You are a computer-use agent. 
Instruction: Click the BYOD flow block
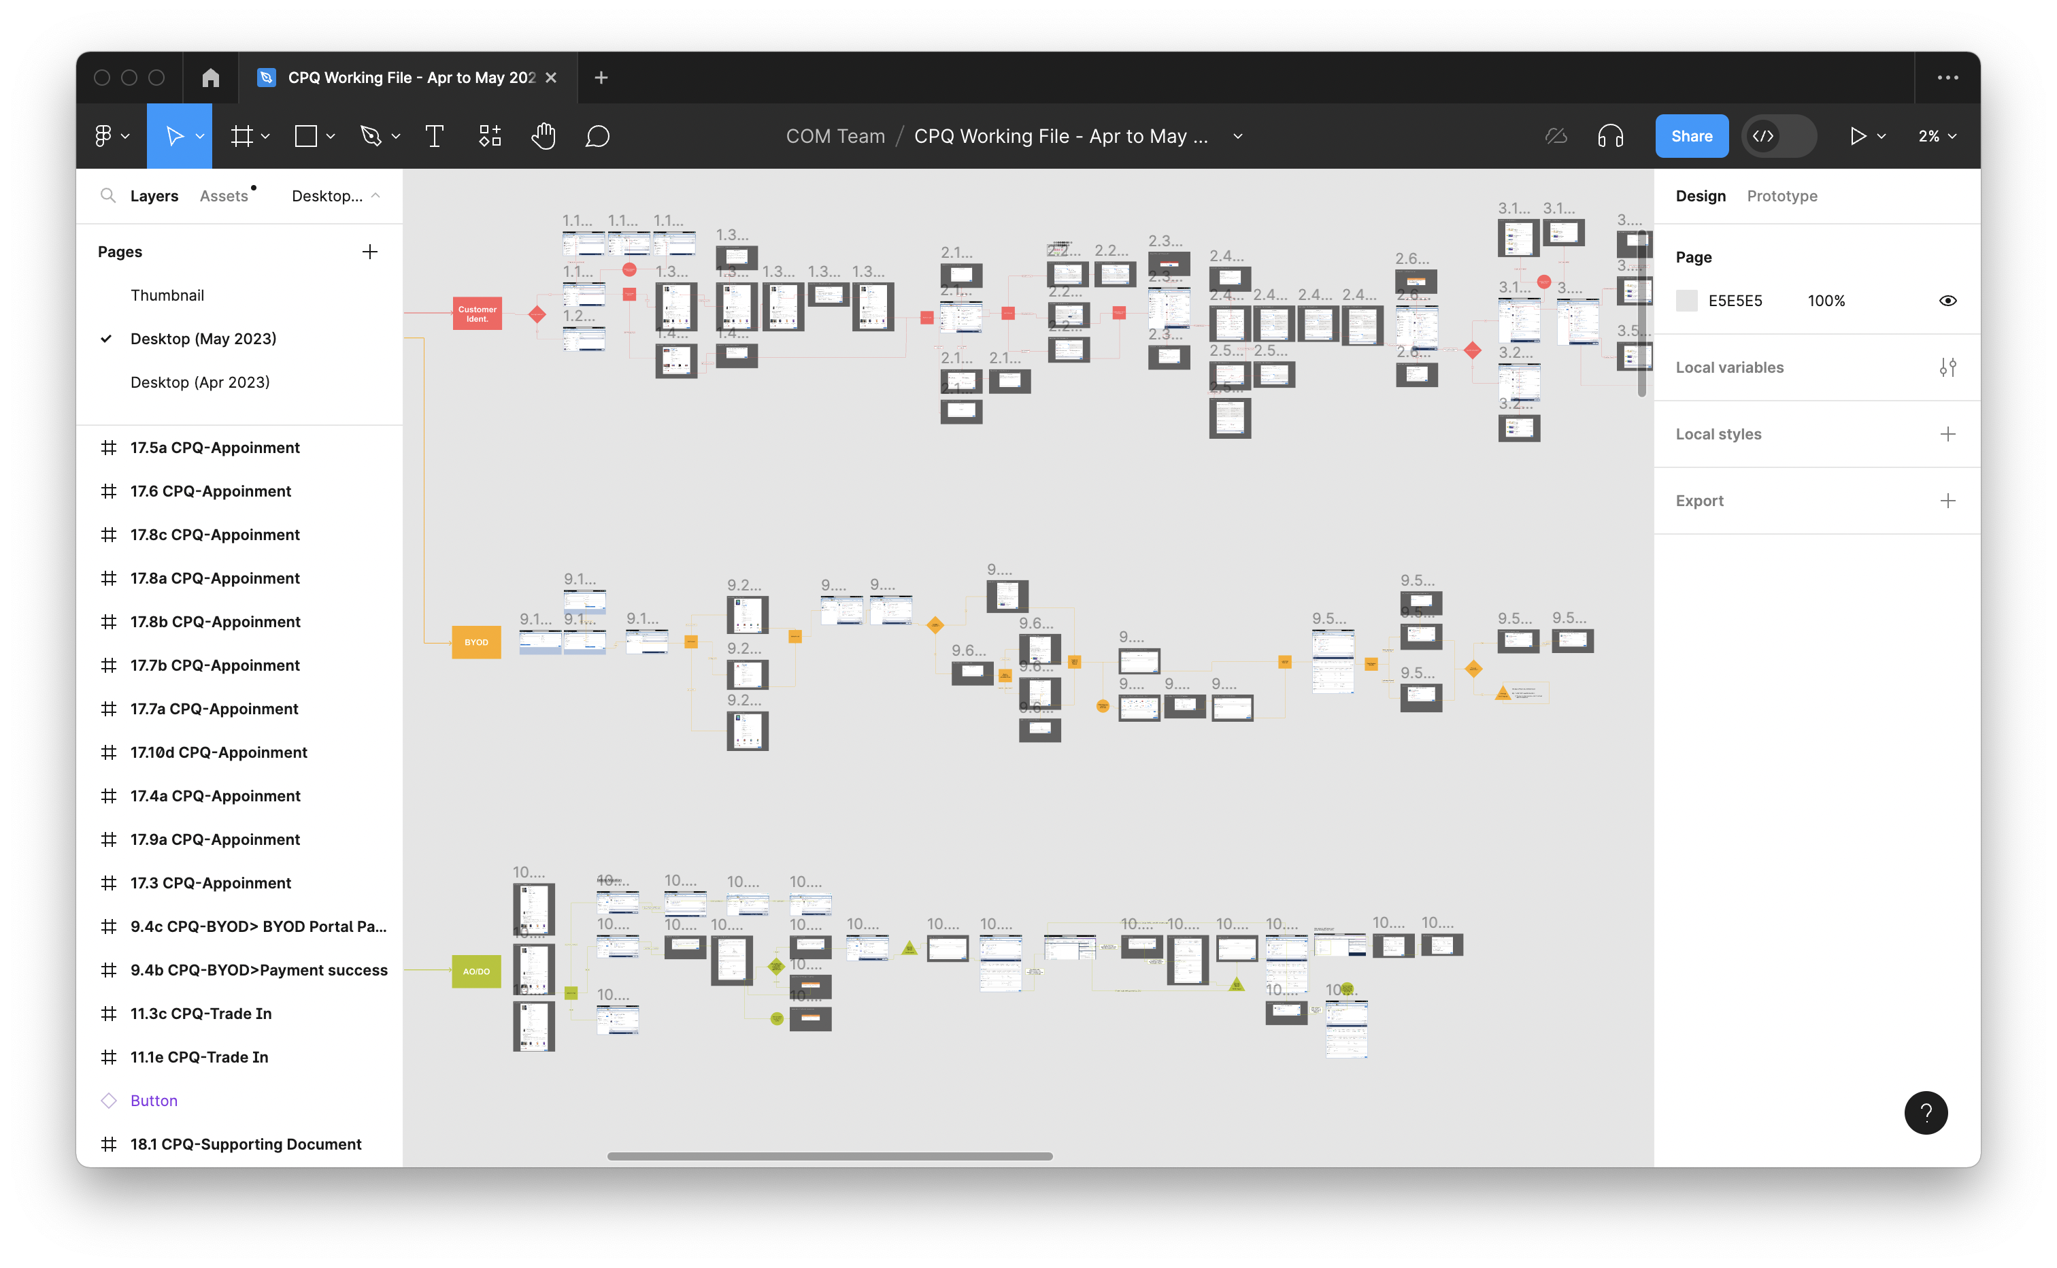tap(476, 641)
